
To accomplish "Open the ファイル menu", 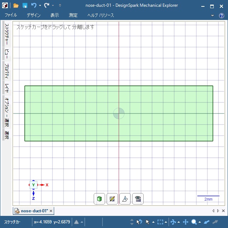I will tap(11, 15).
